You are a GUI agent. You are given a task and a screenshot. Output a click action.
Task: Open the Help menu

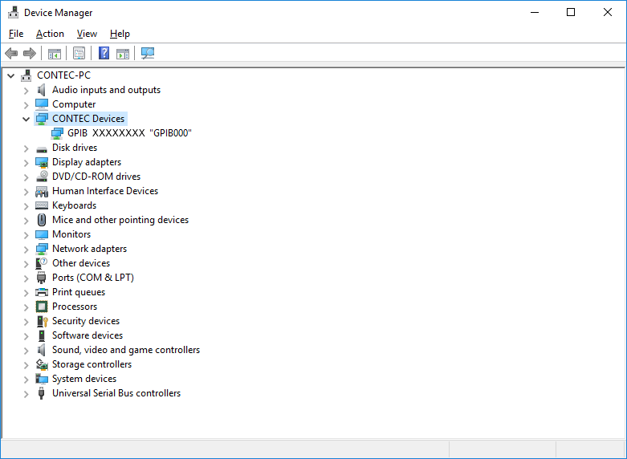pyautogui.click(x=120, y=34)
